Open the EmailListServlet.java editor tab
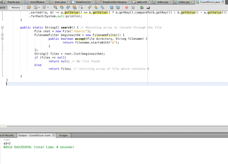Image resolution: width=228 pixels, height=164 pixels. 114,2
